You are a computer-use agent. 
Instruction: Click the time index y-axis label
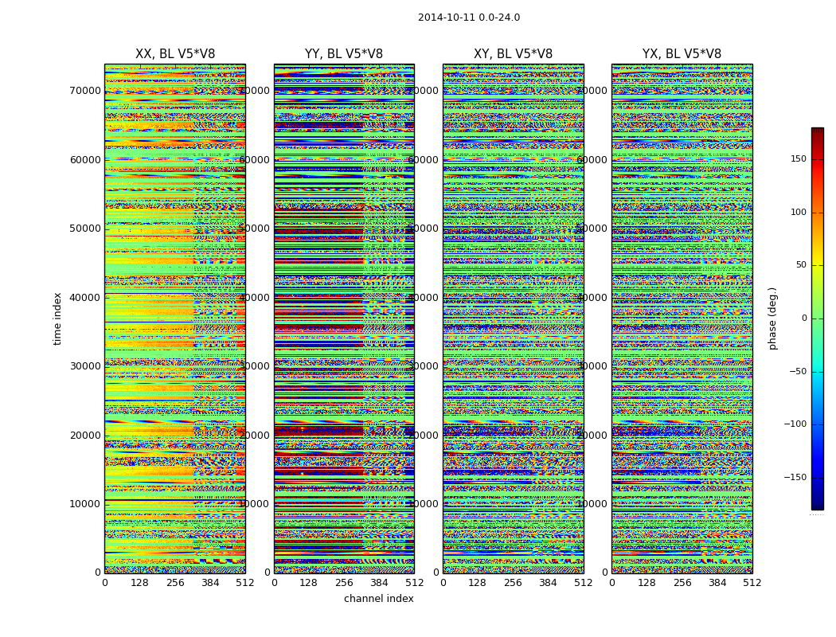coord(57,318)
